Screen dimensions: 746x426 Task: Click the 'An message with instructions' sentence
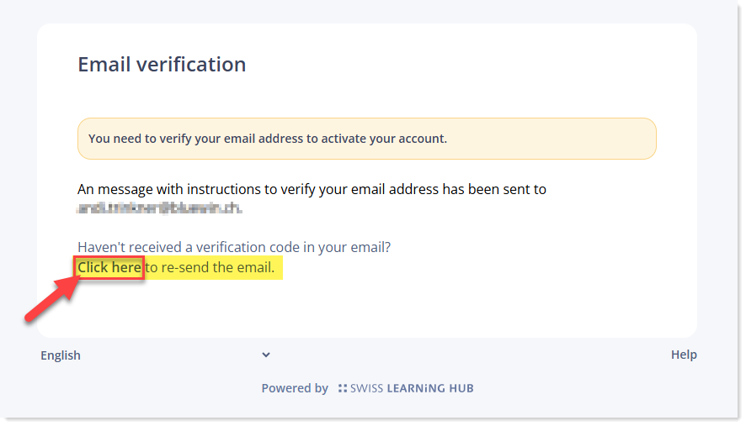(312, 189)
